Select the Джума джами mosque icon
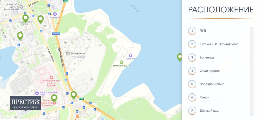This screenshot has height=120, width=259. (x=68, y=53)
